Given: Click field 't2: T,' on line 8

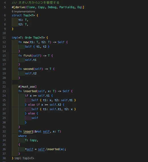Looking at the screenshot, I should tap(23, 25).
